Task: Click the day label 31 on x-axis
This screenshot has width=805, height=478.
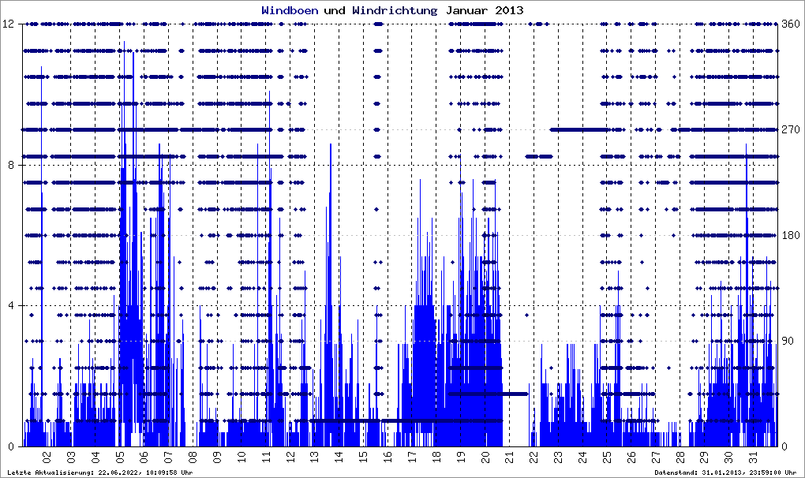Action: pos(753,457)
